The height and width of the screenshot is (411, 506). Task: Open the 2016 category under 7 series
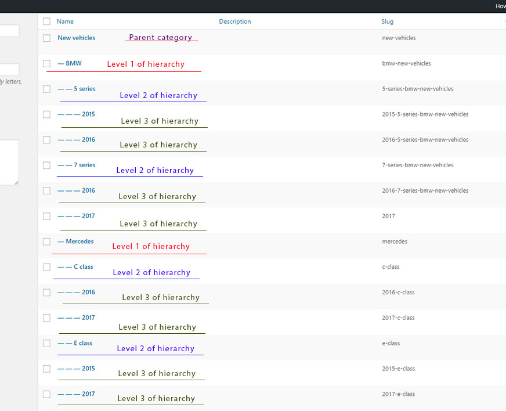coord(77,190)
